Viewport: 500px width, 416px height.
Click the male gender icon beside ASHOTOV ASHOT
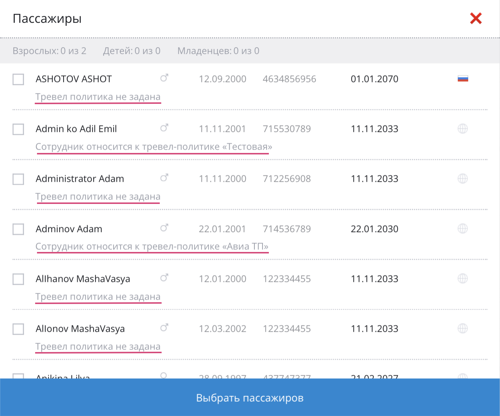[164, 78]
